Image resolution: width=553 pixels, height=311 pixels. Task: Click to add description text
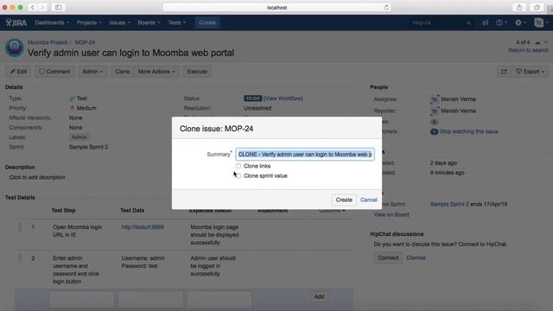coord(37,177)
